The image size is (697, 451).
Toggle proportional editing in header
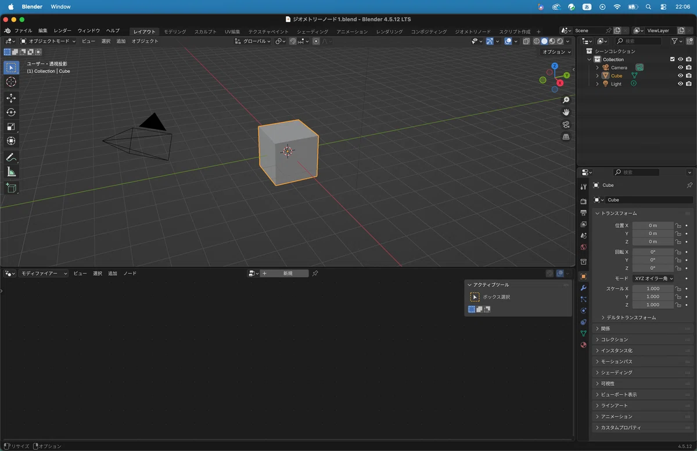click(x=316, y=41)
